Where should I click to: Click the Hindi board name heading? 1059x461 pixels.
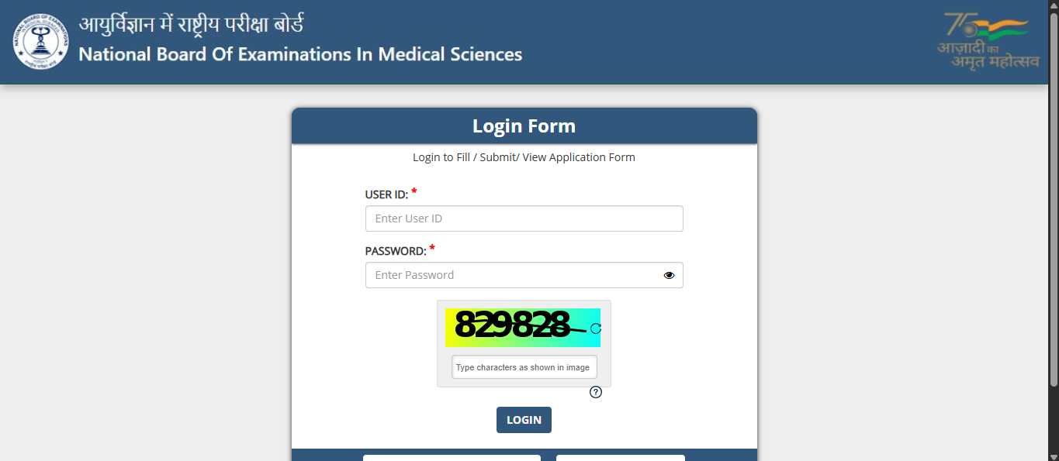click(x=191, y=25)
